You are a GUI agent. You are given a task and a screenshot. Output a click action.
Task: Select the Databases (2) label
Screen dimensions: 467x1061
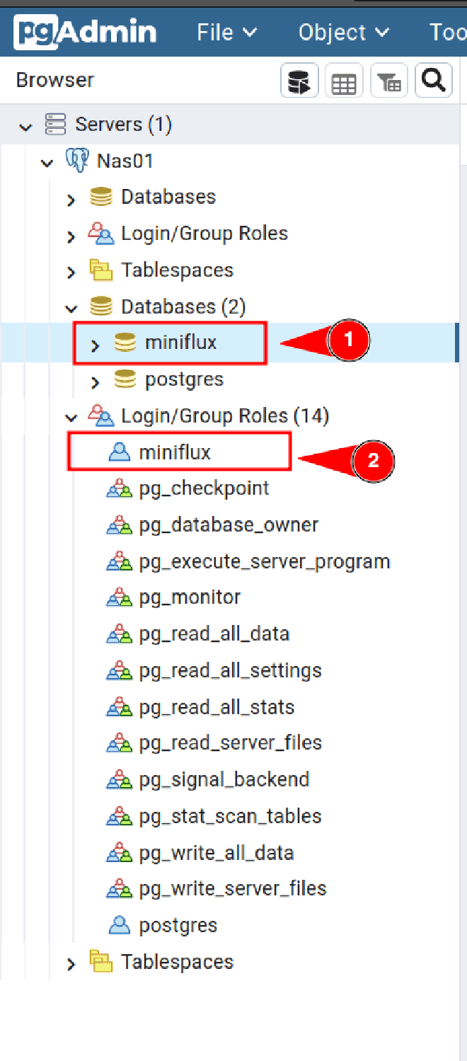tap(183, 306)
